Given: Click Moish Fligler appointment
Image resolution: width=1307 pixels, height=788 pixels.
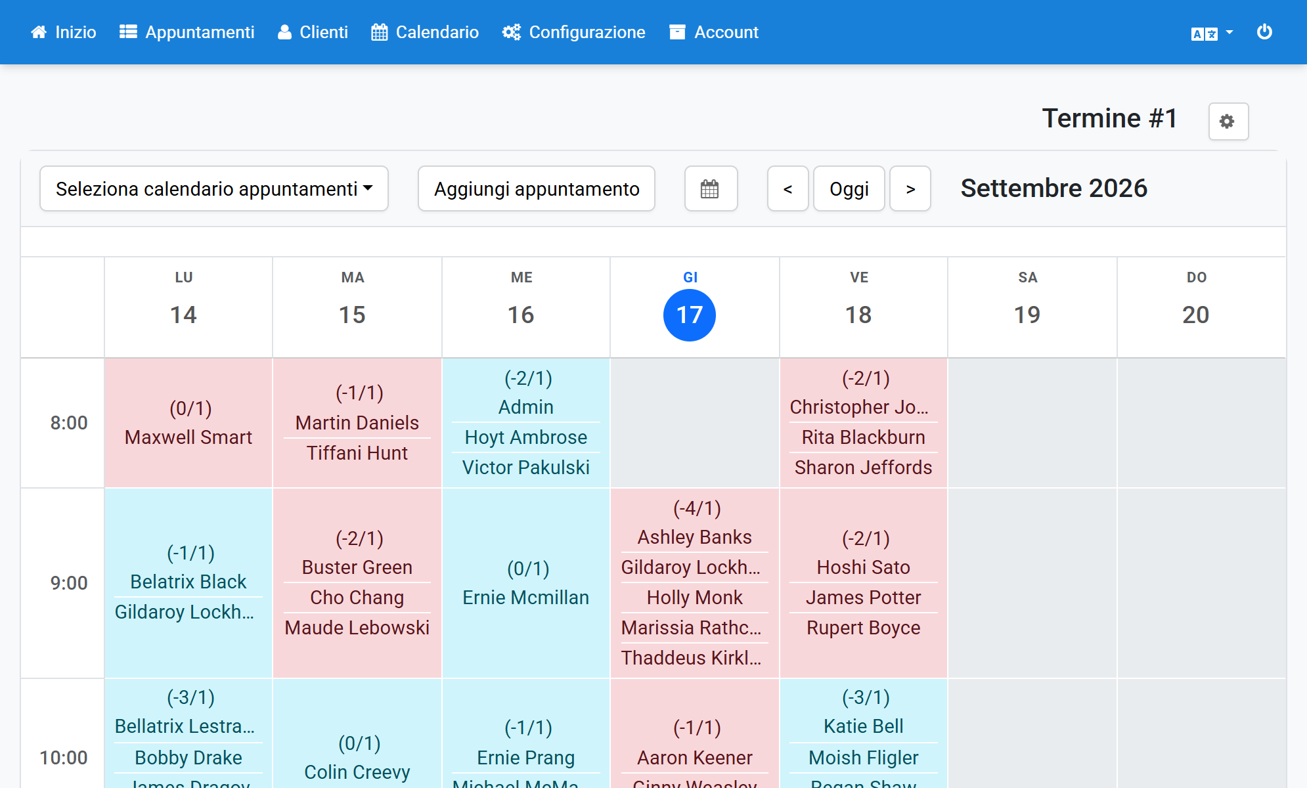Looking at the screenshot, I should tap(864, 758).
